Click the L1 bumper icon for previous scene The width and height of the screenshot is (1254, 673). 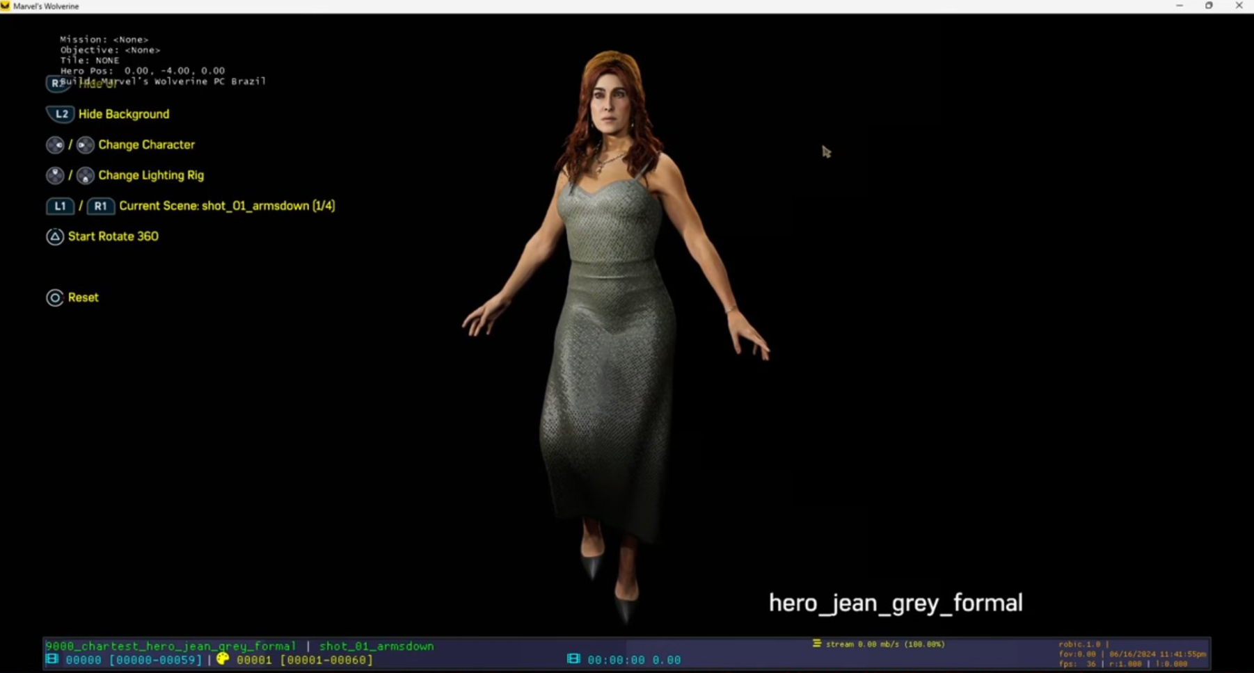click(60, 206)
